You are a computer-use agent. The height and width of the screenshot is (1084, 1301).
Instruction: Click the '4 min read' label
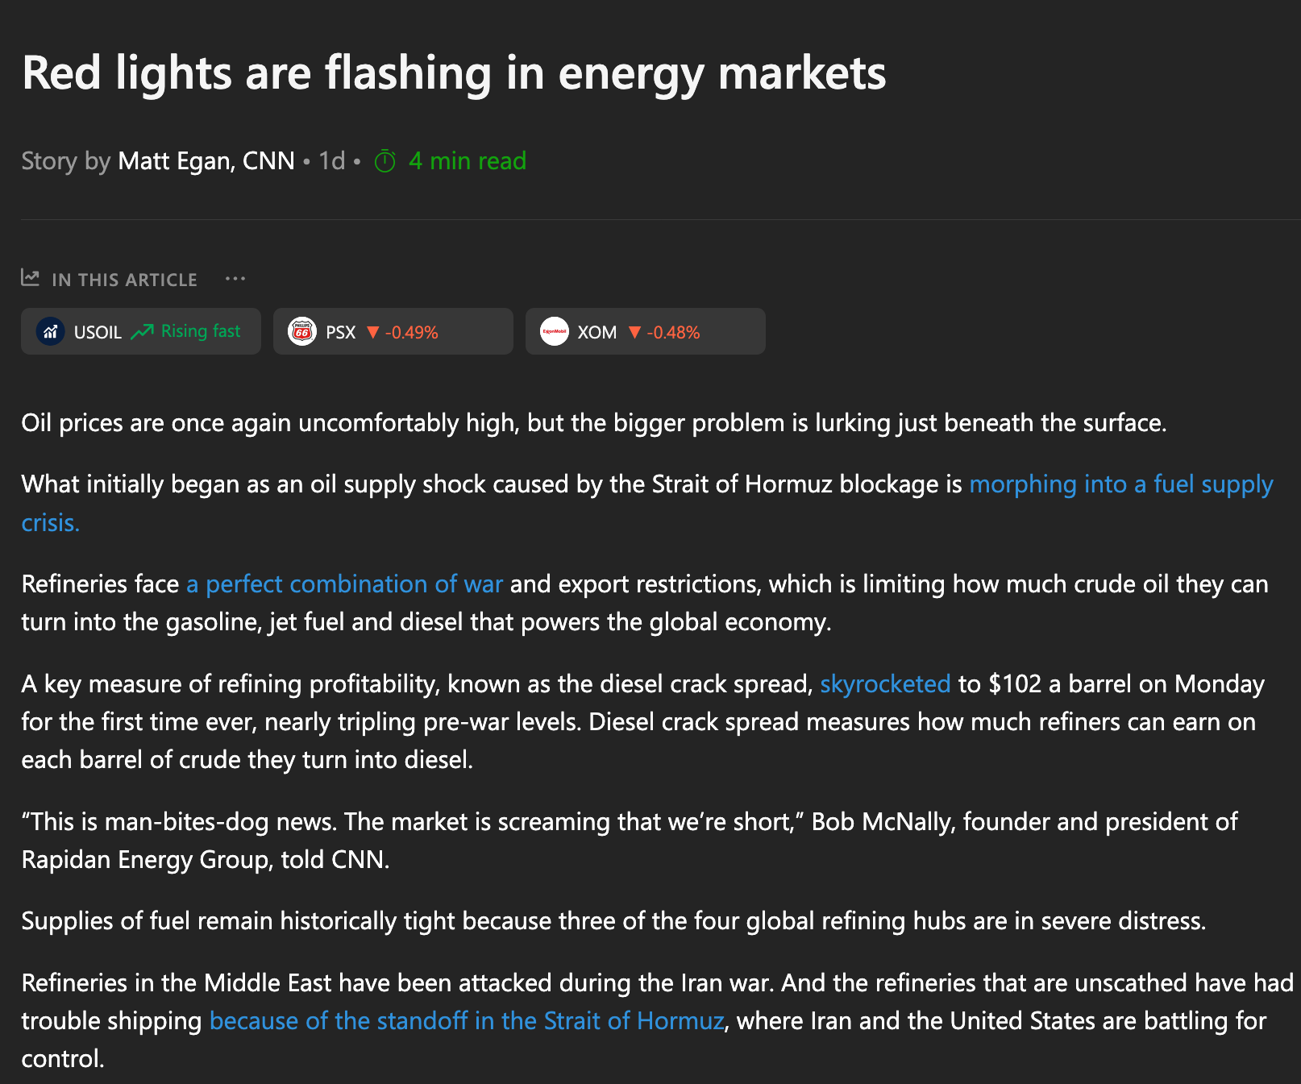coord(468,161)
